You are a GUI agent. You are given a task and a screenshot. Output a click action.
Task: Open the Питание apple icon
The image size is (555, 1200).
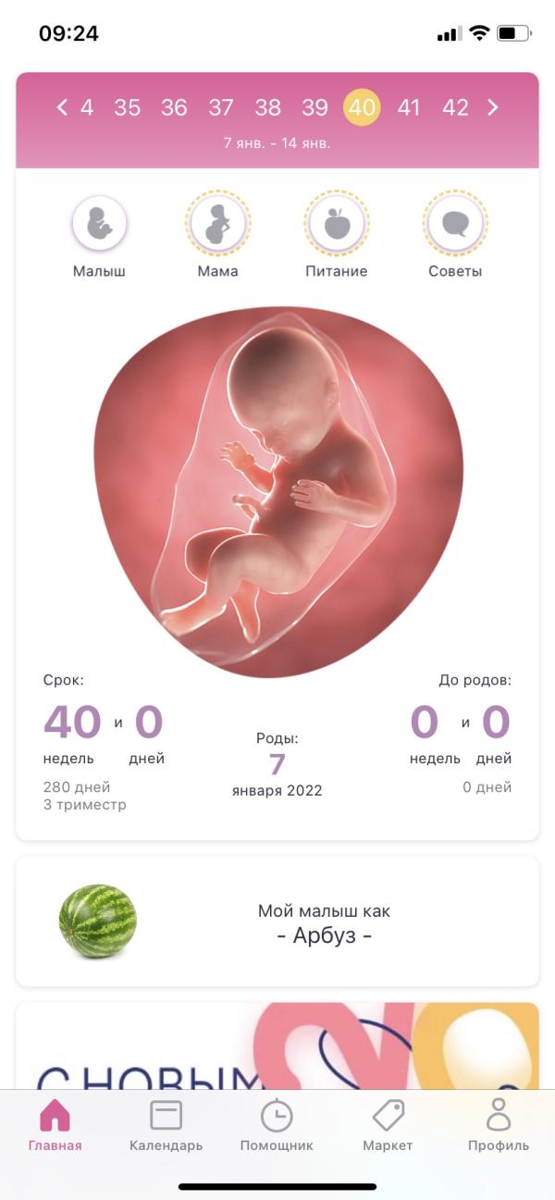(337, 224)
